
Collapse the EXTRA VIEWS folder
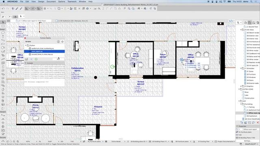(x=239, y=89)
